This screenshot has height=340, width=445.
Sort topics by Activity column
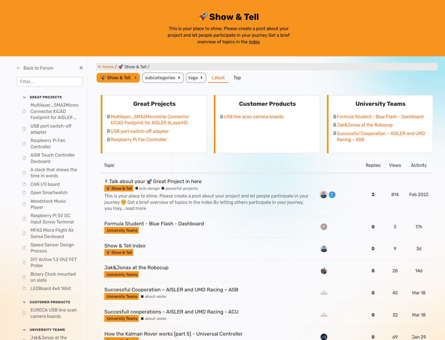(419, 165)
